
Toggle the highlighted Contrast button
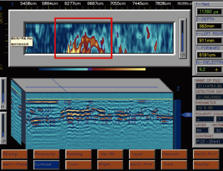tap(47, 165)
